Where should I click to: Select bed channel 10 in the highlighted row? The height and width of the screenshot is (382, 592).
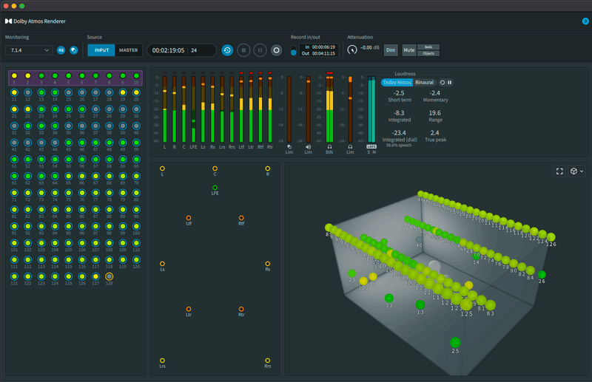tap(136, 76)
